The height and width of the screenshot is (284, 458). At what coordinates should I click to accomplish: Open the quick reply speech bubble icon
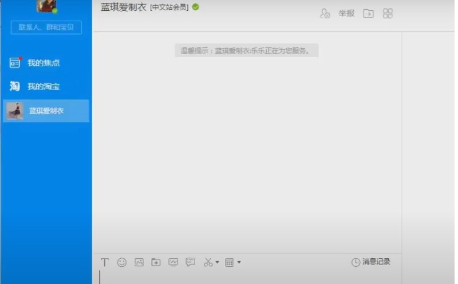[190, 262]
